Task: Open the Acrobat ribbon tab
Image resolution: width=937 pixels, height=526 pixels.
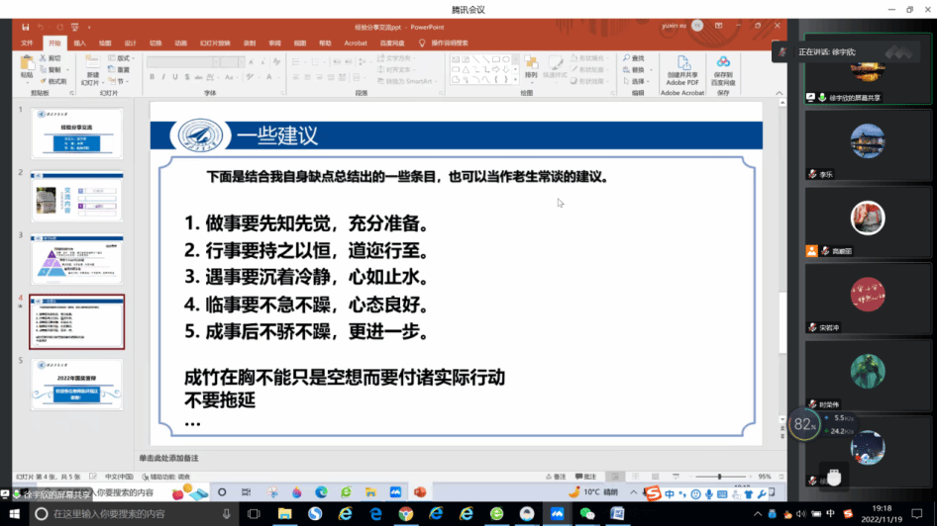Action: [x=355, y=44]
